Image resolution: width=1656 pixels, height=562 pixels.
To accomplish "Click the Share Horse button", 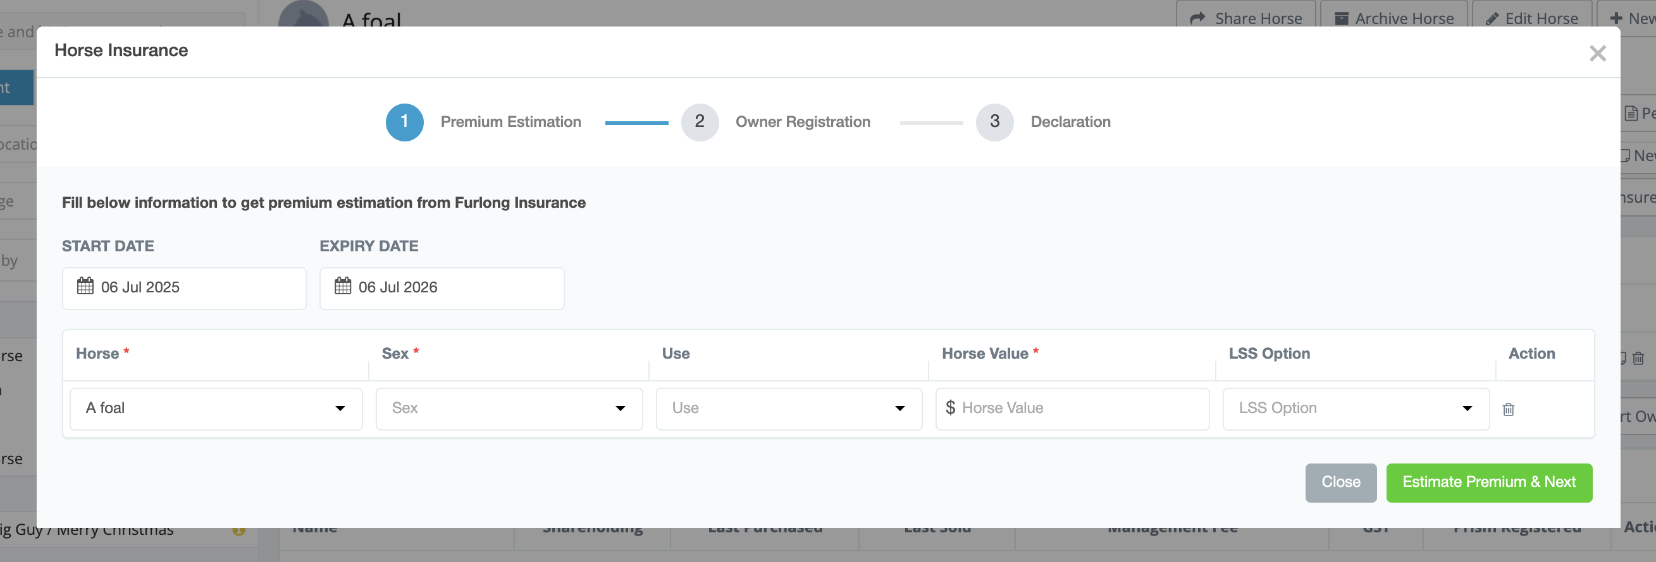I will point(1246,18).
